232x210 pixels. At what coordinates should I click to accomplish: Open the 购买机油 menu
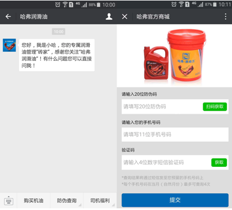34,201
